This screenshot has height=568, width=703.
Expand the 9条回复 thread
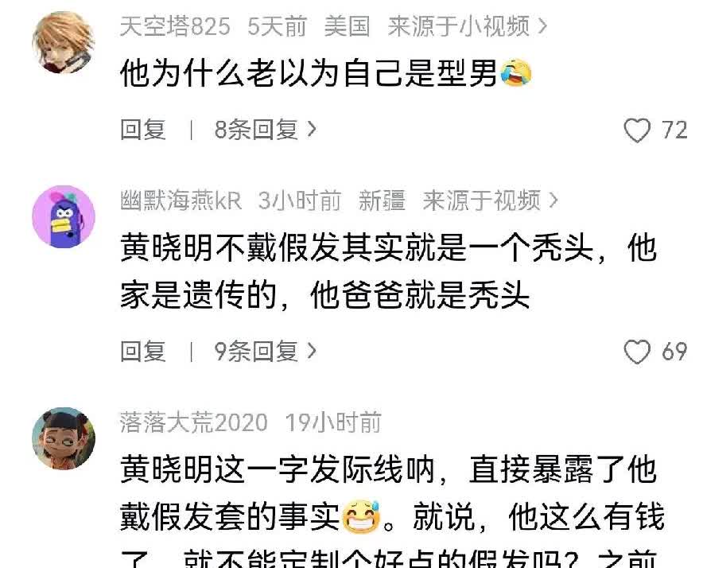pos(265,351)
